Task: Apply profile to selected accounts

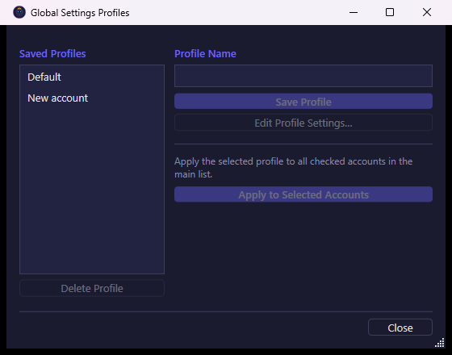Action: 303,194
